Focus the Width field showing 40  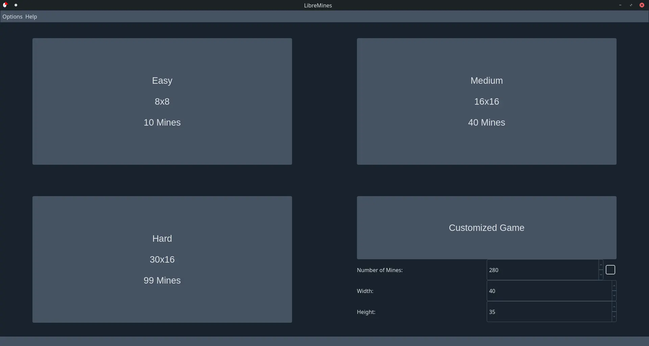[x=549, y=291]
